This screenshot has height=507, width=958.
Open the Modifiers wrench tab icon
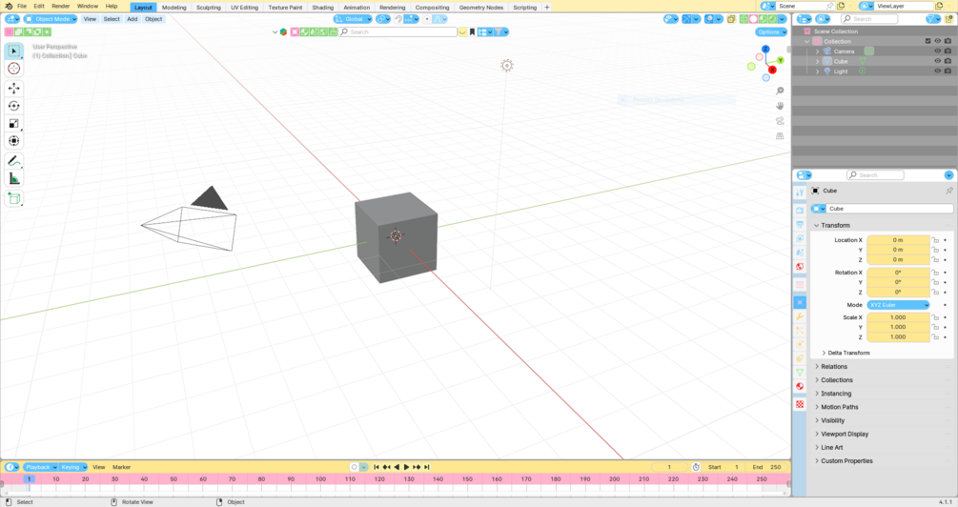[x=800, y=316]
